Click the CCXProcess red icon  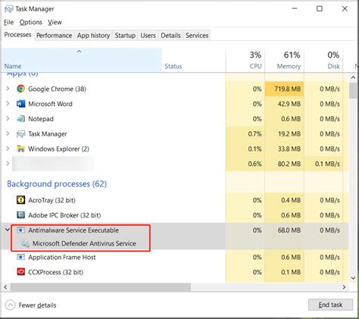click(x=20, y=272)
